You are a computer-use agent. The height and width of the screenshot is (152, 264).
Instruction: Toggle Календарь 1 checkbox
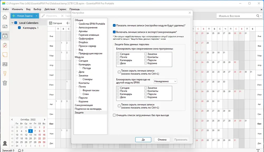pyautogui.click(x=19, y=28)
